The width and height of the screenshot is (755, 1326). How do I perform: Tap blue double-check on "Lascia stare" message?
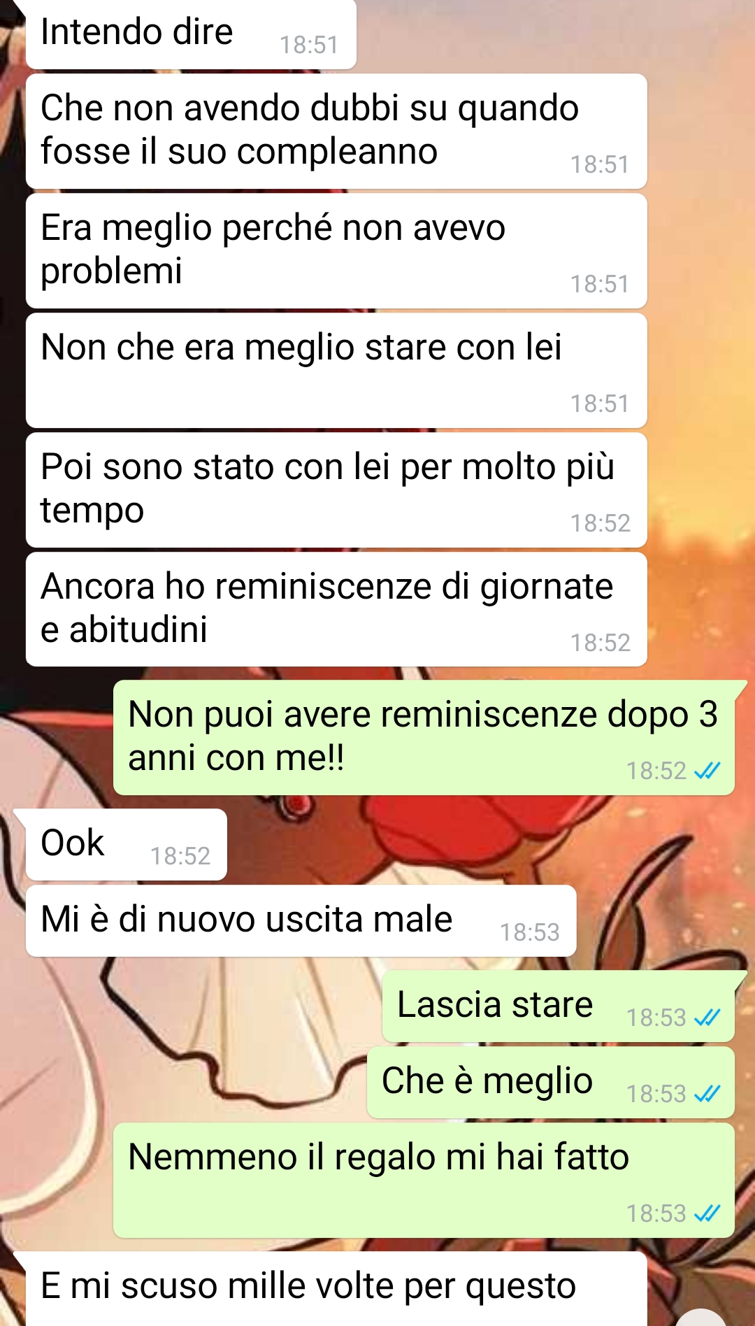[x=707, y=1018]
